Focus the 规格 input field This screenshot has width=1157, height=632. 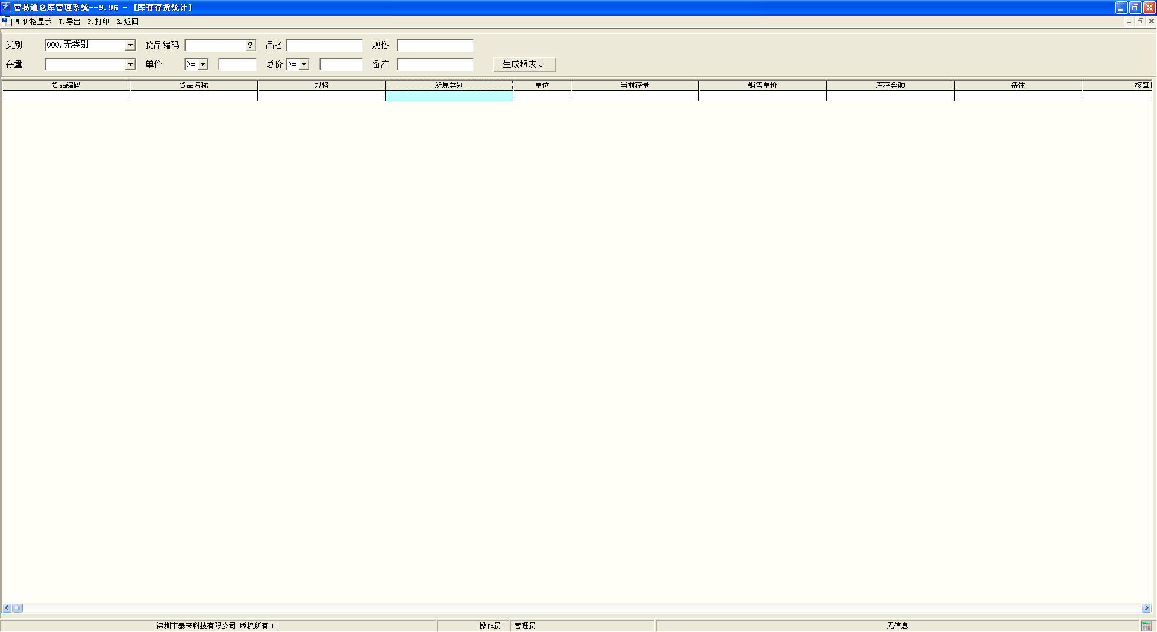pyautogui.click(x=436, y=45)
